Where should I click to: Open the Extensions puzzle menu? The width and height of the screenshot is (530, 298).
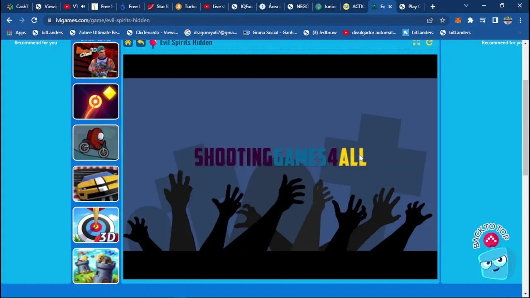(470, 20)
